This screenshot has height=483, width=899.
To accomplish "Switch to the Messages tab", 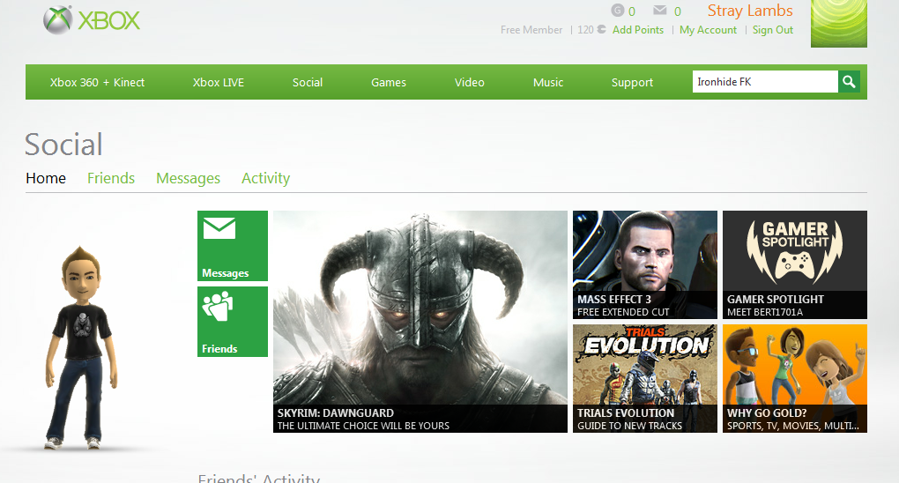I will 188,178.
